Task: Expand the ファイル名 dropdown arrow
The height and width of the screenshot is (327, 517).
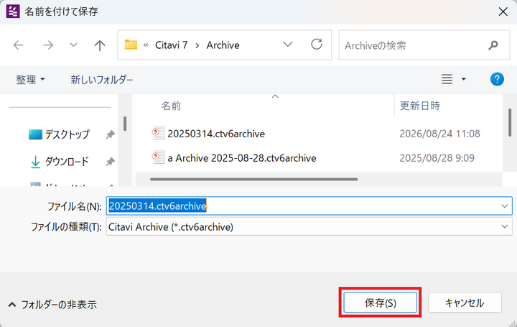Action: [505, 206]
